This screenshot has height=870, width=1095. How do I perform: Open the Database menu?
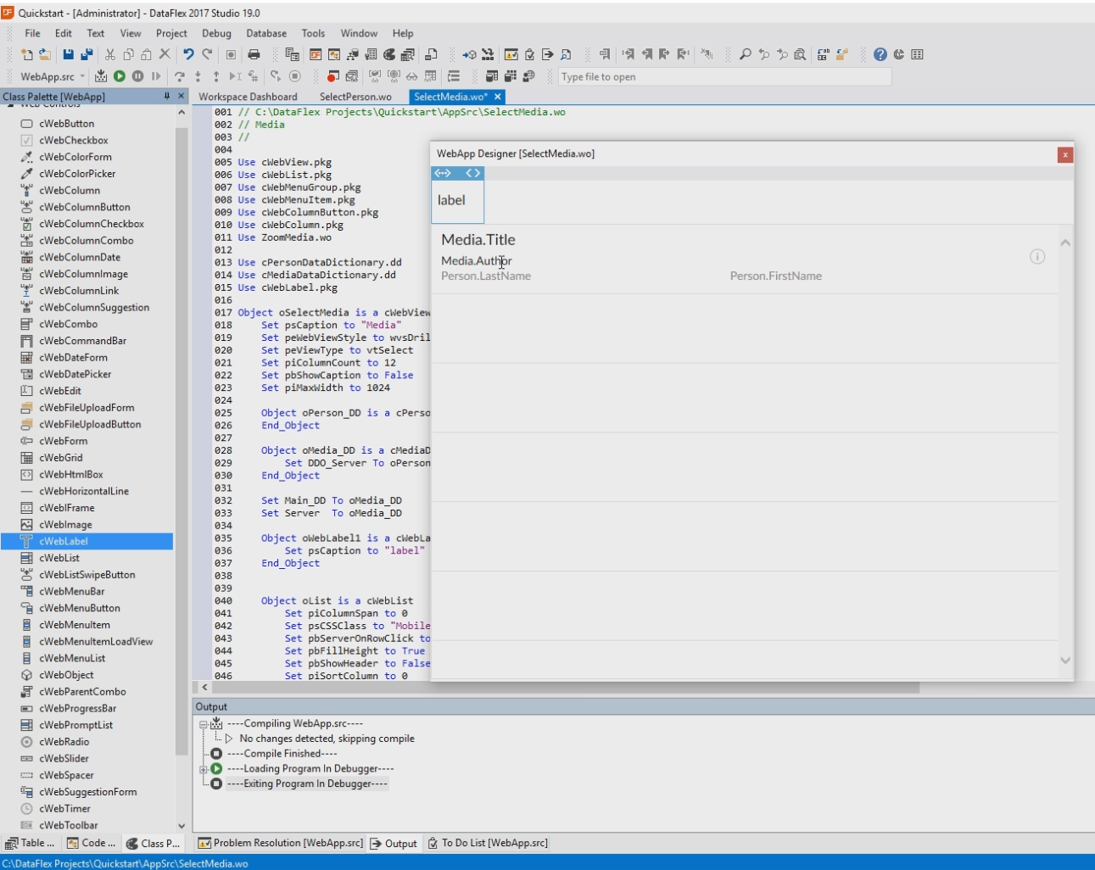(x=265, y=33)
